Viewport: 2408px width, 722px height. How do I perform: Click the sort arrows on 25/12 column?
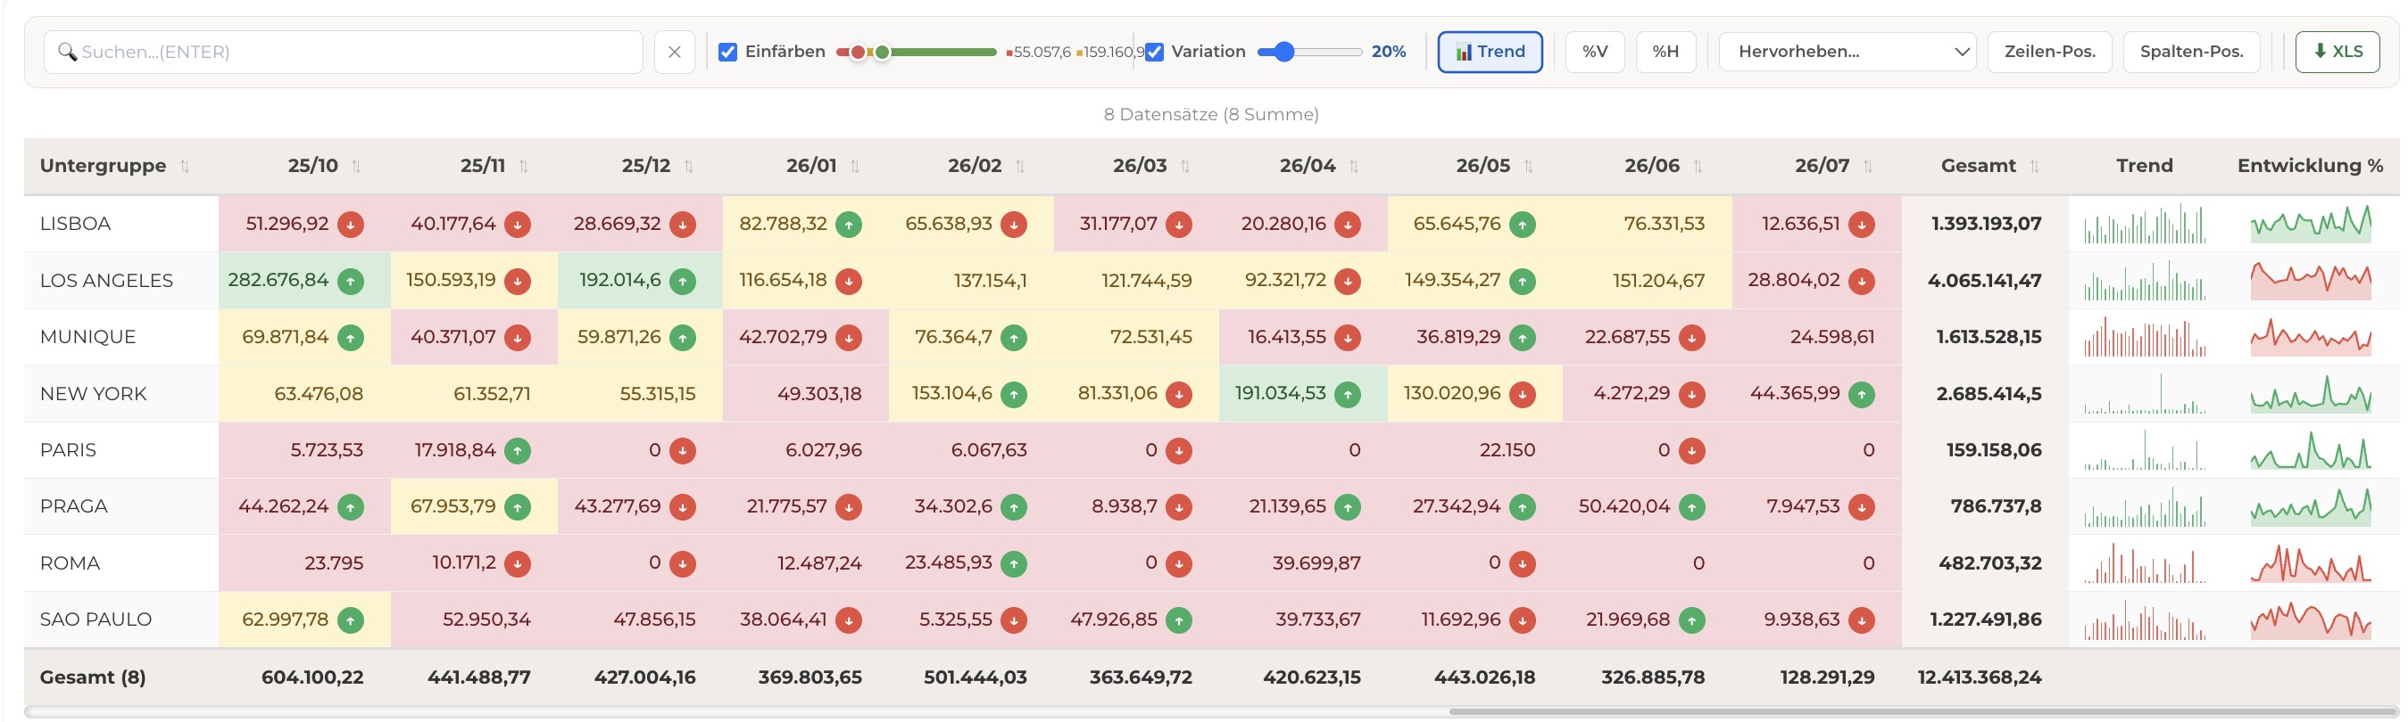click(x=689, y=167)
